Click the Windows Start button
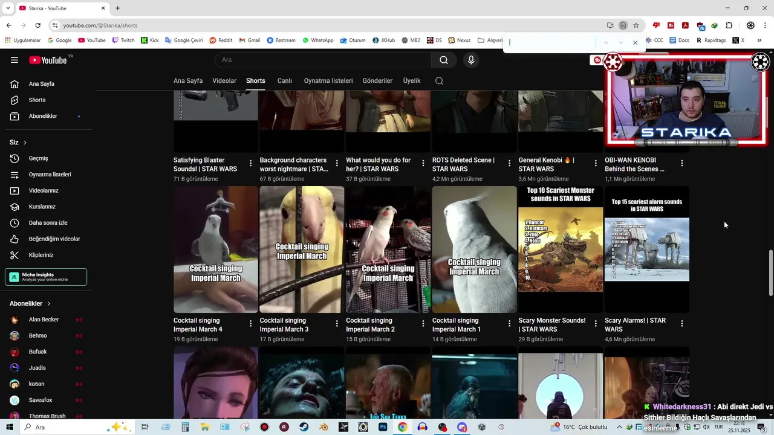Viewport: 774px width, 435px height. pyautogui.click(x=9, y=427)
